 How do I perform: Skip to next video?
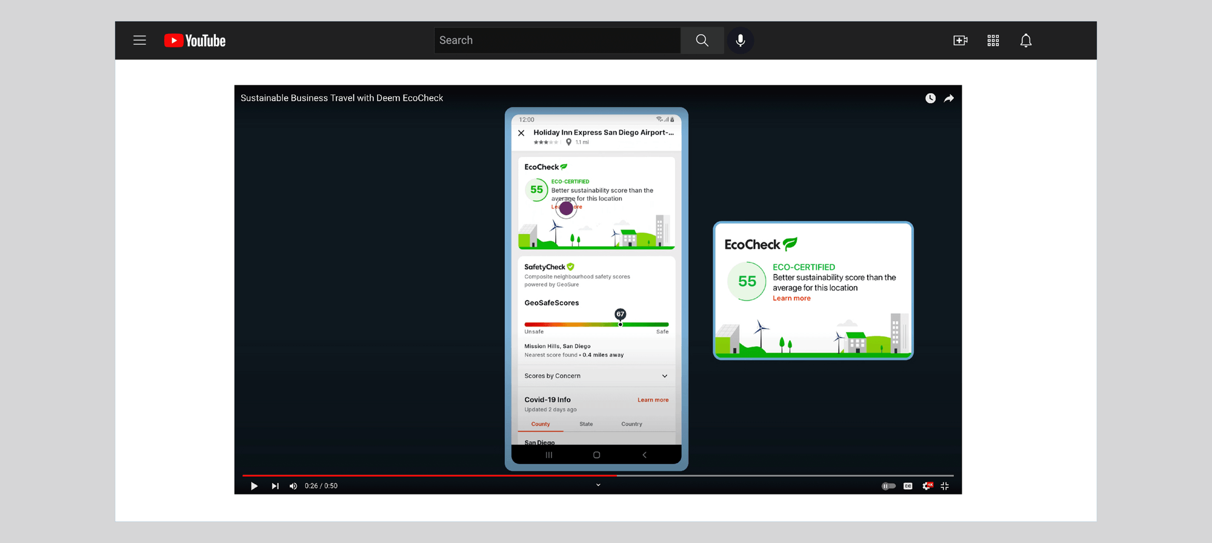pos(275,486)
